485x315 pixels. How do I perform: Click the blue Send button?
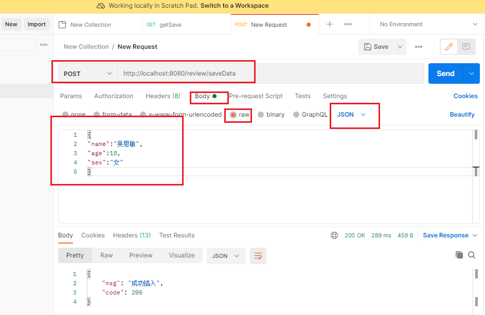(445, 73)
